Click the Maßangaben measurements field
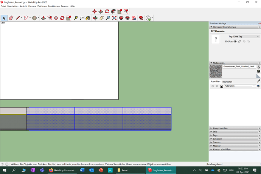The height and width of the screenshot is (174, 261). coord(241,164)
